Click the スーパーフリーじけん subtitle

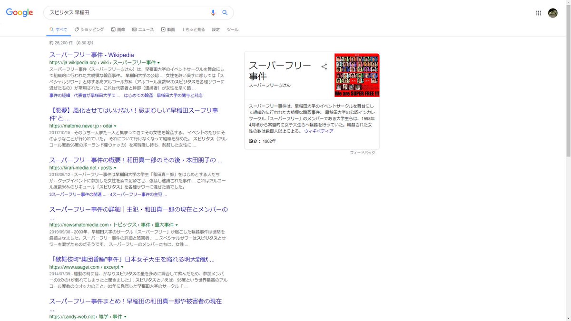(x=270, y=85)
